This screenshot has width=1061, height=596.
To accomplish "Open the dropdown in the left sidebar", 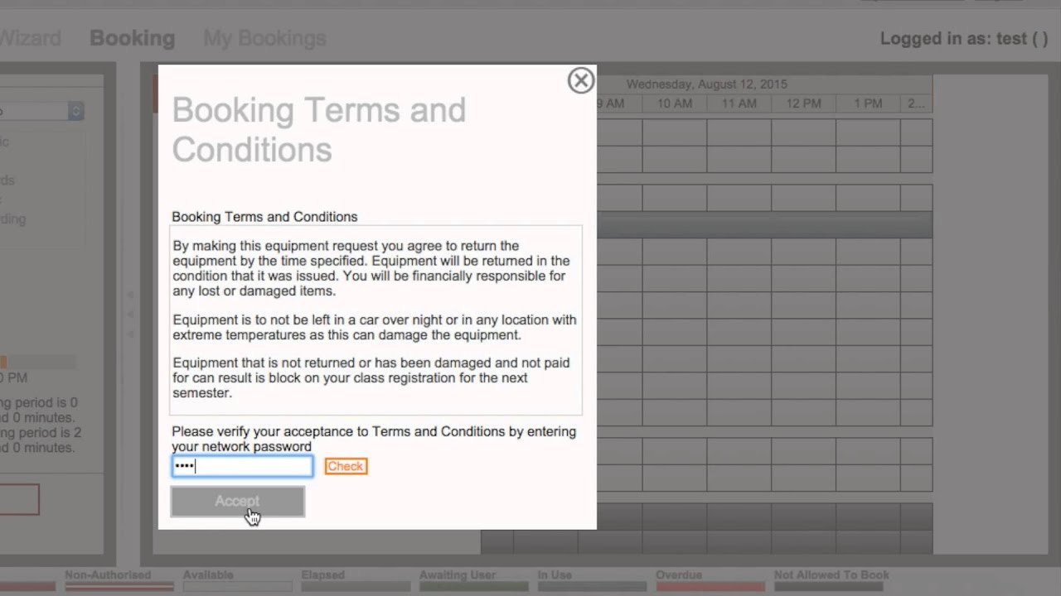I will (41, 111).
